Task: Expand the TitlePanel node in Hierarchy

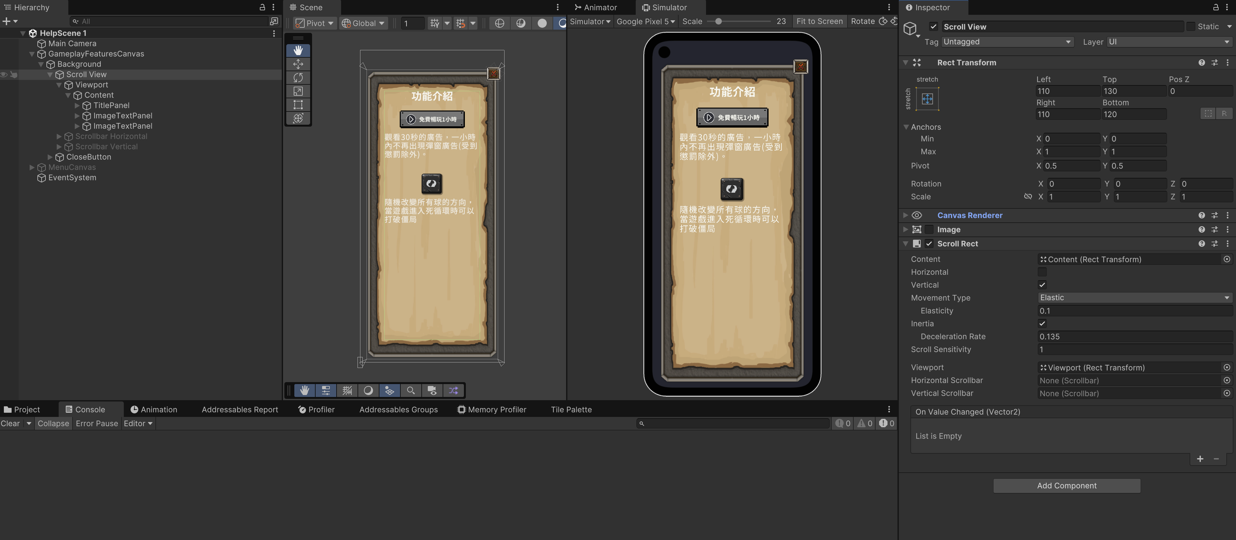Action: pyautogui.click(x=77, y=105)
